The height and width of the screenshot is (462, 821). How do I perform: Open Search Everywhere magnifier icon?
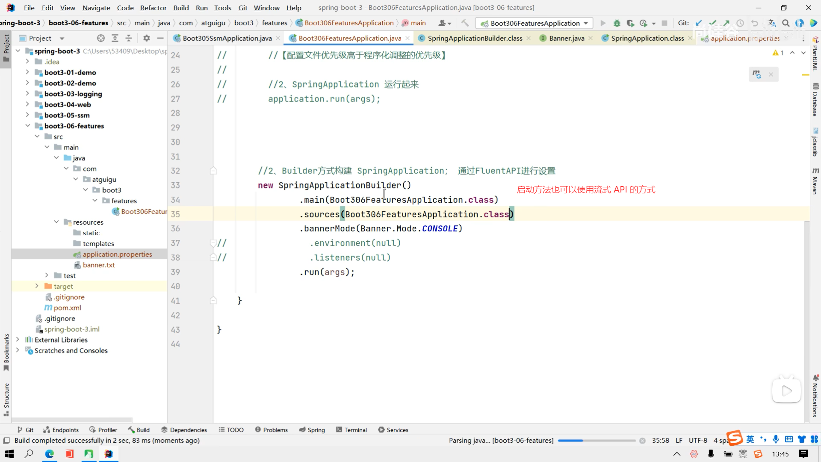click(786, 23)
